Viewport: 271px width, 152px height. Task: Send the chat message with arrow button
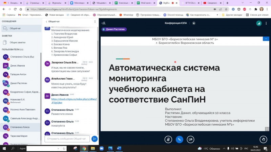click(x=95, y=139)
